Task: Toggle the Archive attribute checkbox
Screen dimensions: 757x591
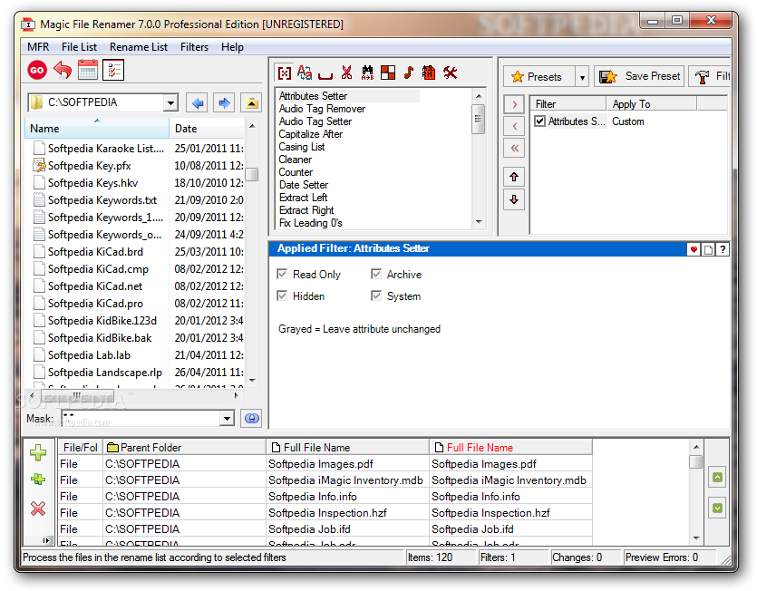Action: (376, 275)
